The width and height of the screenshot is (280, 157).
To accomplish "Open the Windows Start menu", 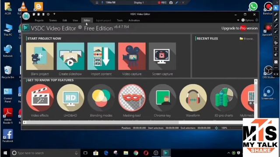I will 5,153.
